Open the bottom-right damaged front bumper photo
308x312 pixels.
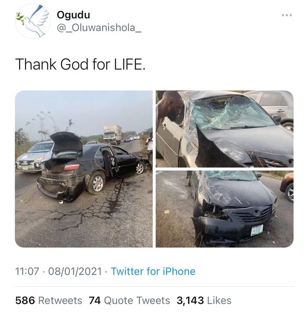point(224,209)
